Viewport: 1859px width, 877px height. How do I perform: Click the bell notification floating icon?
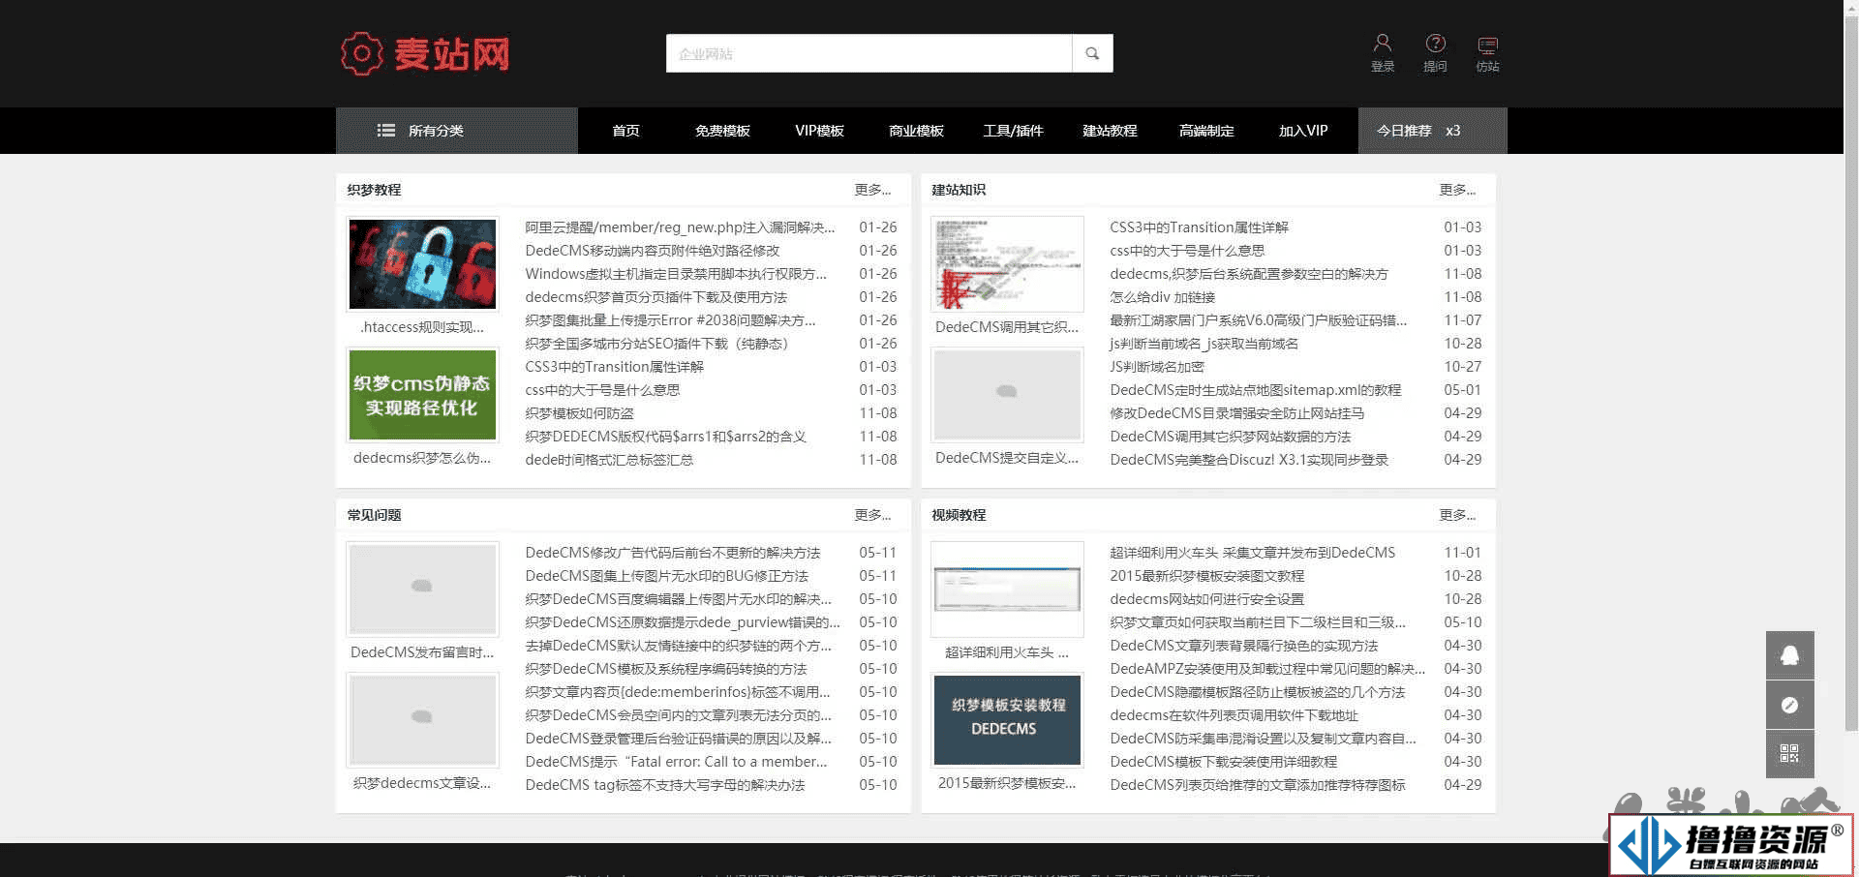(1789, 655)
